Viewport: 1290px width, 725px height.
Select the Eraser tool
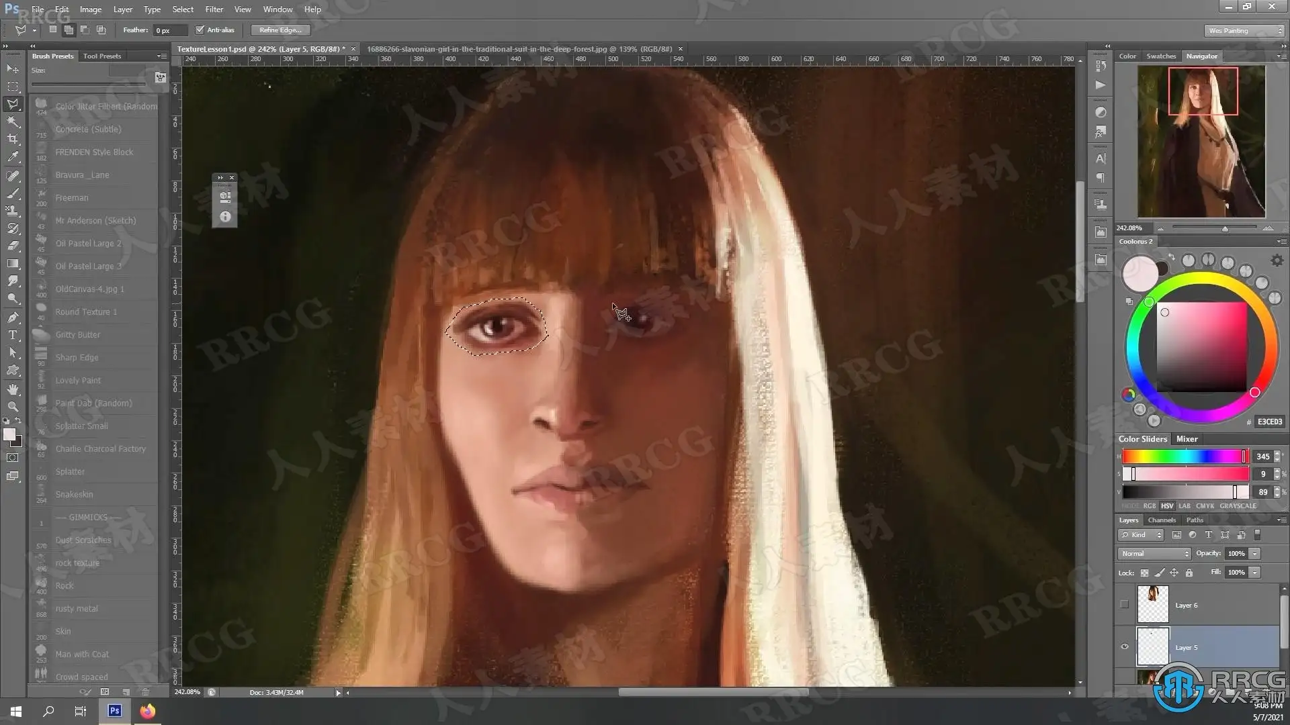(13, 246)
